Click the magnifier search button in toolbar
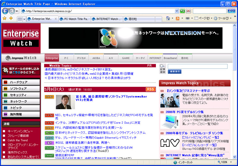The height and width of the screenshot is (166, 238). point(230,11)
